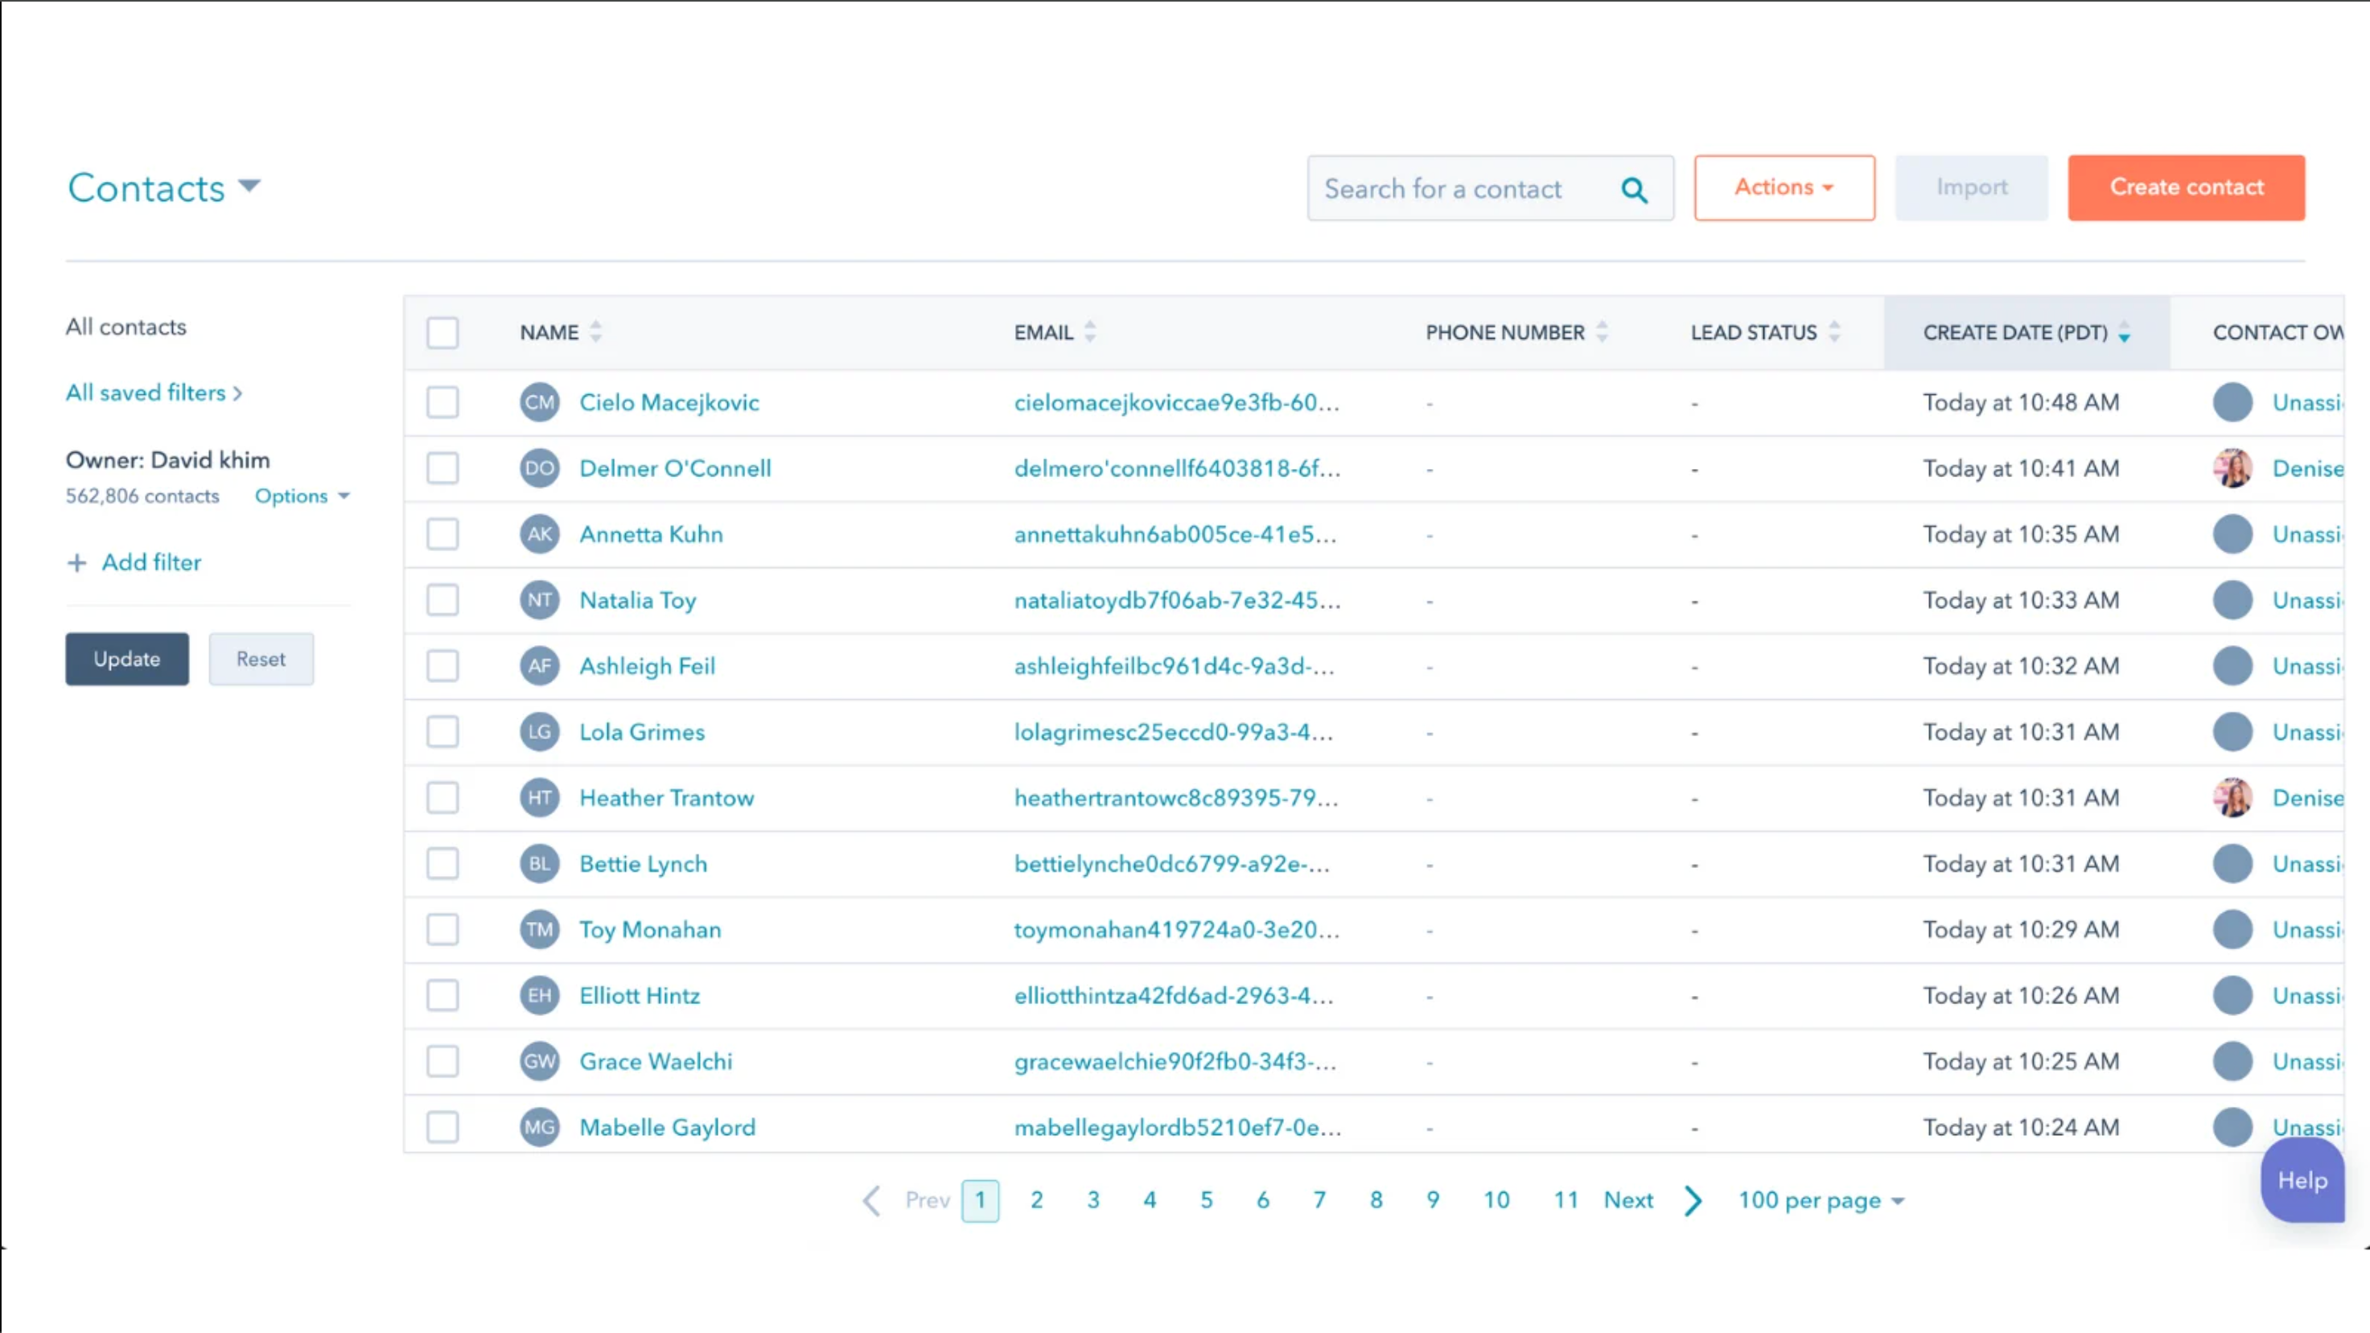
Task: Click Add filter link
Action: pyautogui.click(x=151, y=563)
